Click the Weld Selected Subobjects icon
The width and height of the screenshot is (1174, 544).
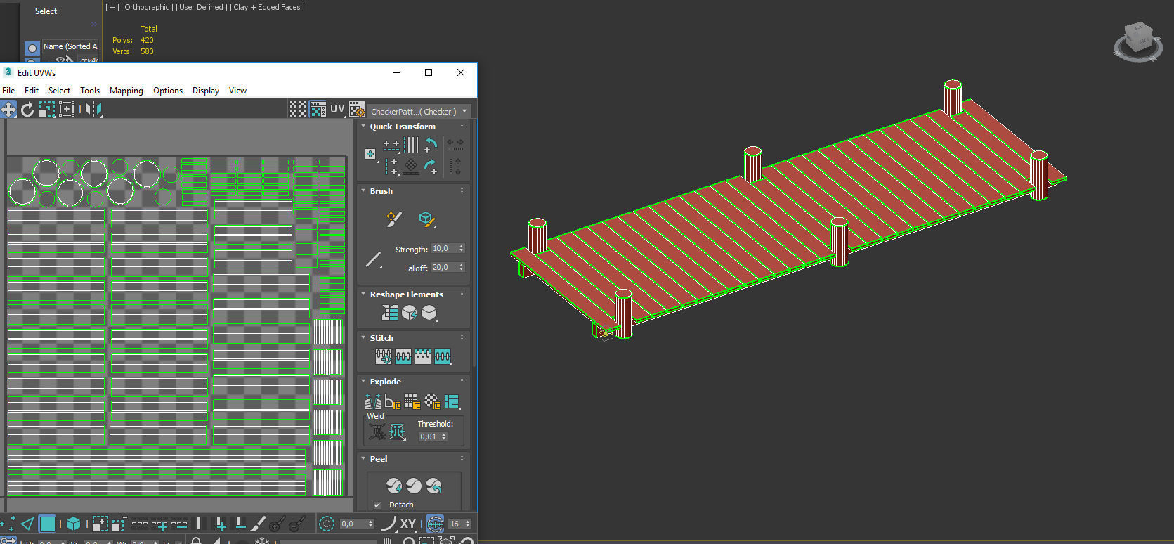[398, 432]
